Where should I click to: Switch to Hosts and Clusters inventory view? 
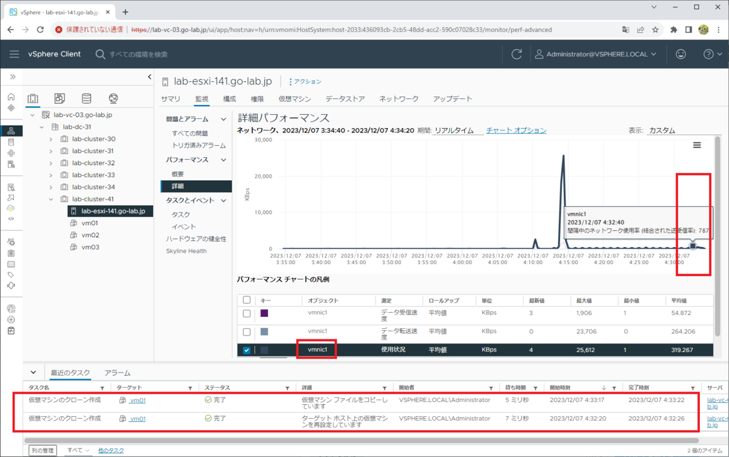tap(33, 98)
